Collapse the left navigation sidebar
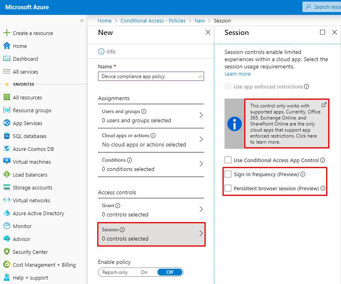The height and width of the screenshot is (284, 341). [82, 20]
